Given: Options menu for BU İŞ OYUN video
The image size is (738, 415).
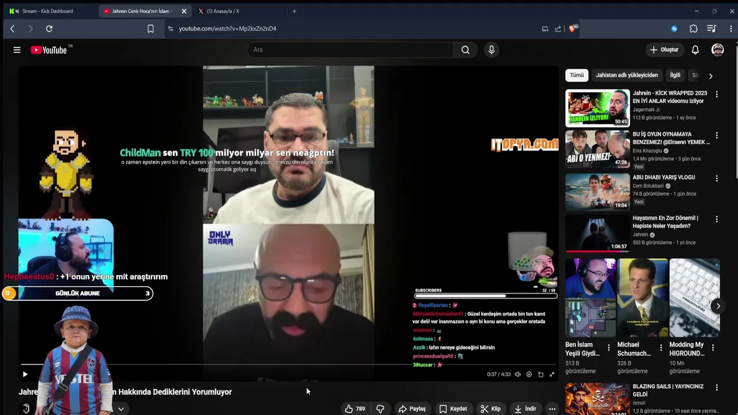Looking at the screenshot, I should [x=717, y=135].
